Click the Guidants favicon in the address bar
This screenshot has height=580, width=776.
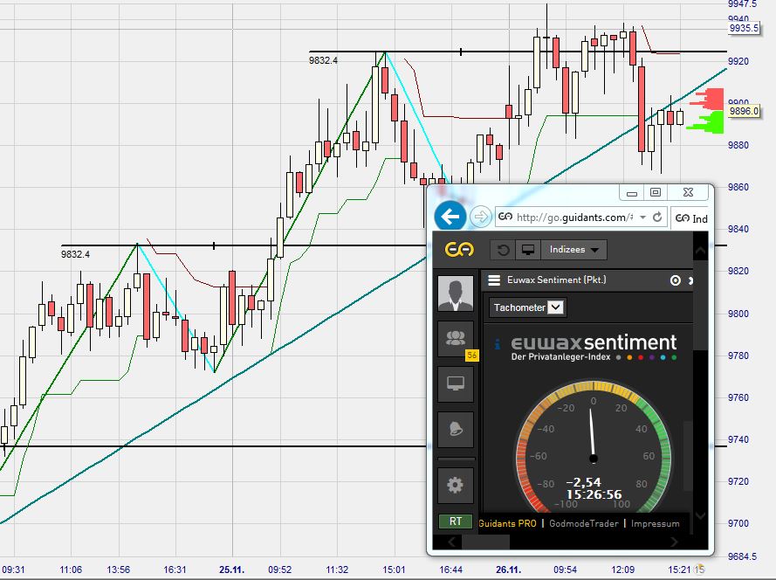[505, 217]
